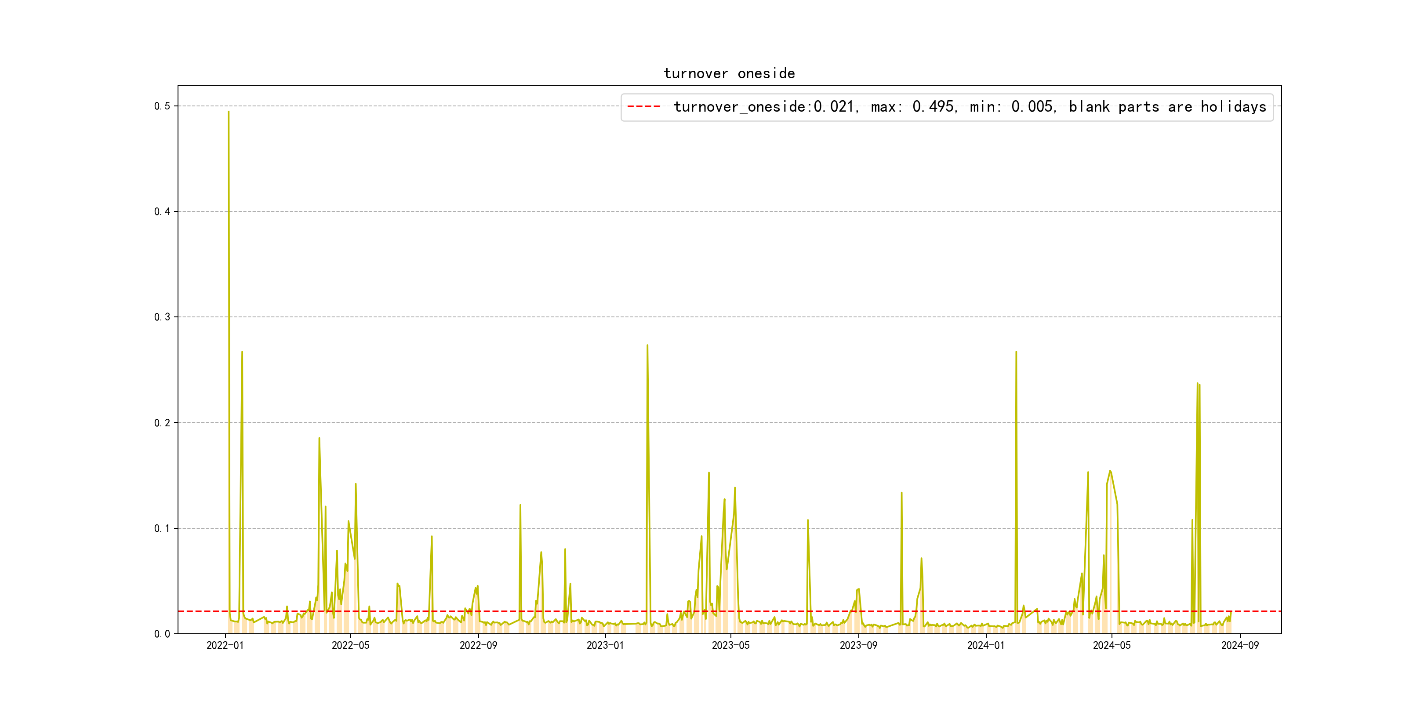Click the 0.4 y-axis tick label
The height and width of the screenshot is (712, 1424).
pos(162,212)
